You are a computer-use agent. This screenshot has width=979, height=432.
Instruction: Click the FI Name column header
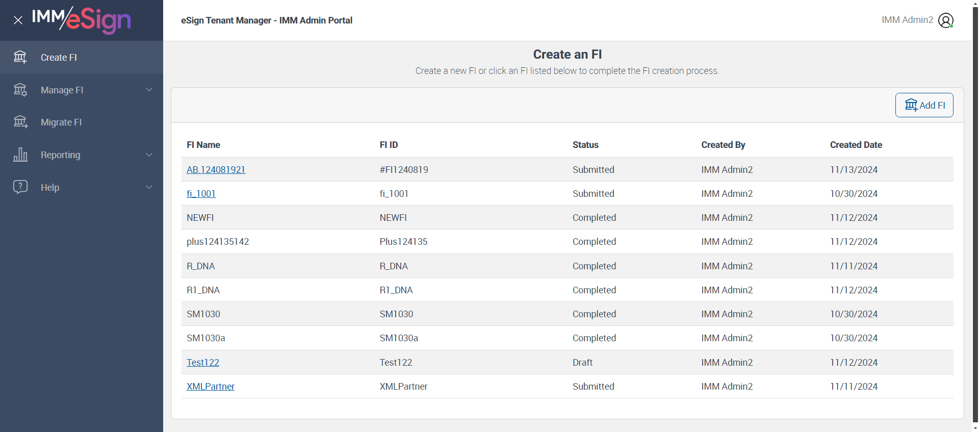pyautogui.click(x=203, y=145)
